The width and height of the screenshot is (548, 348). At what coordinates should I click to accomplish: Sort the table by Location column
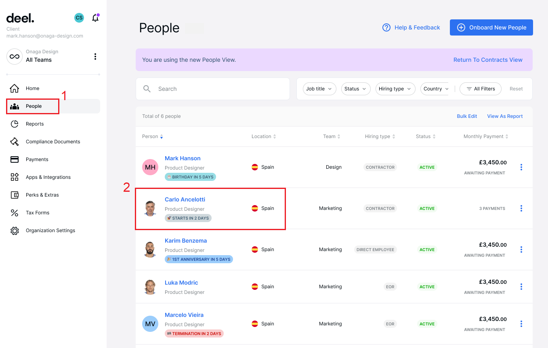click(264, 136)
